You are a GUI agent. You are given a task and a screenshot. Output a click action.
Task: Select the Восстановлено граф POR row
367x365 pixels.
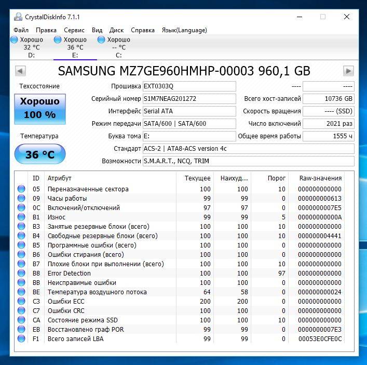click(180, 330)
